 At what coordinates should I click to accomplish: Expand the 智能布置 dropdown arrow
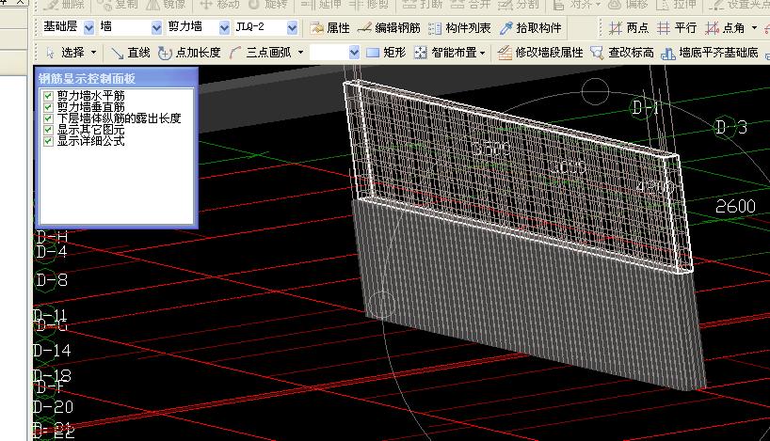(483, 52)
